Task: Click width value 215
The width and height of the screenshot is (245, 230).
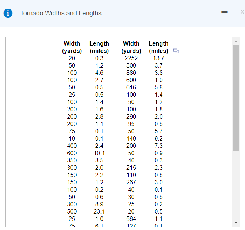Action: (131, 168)
